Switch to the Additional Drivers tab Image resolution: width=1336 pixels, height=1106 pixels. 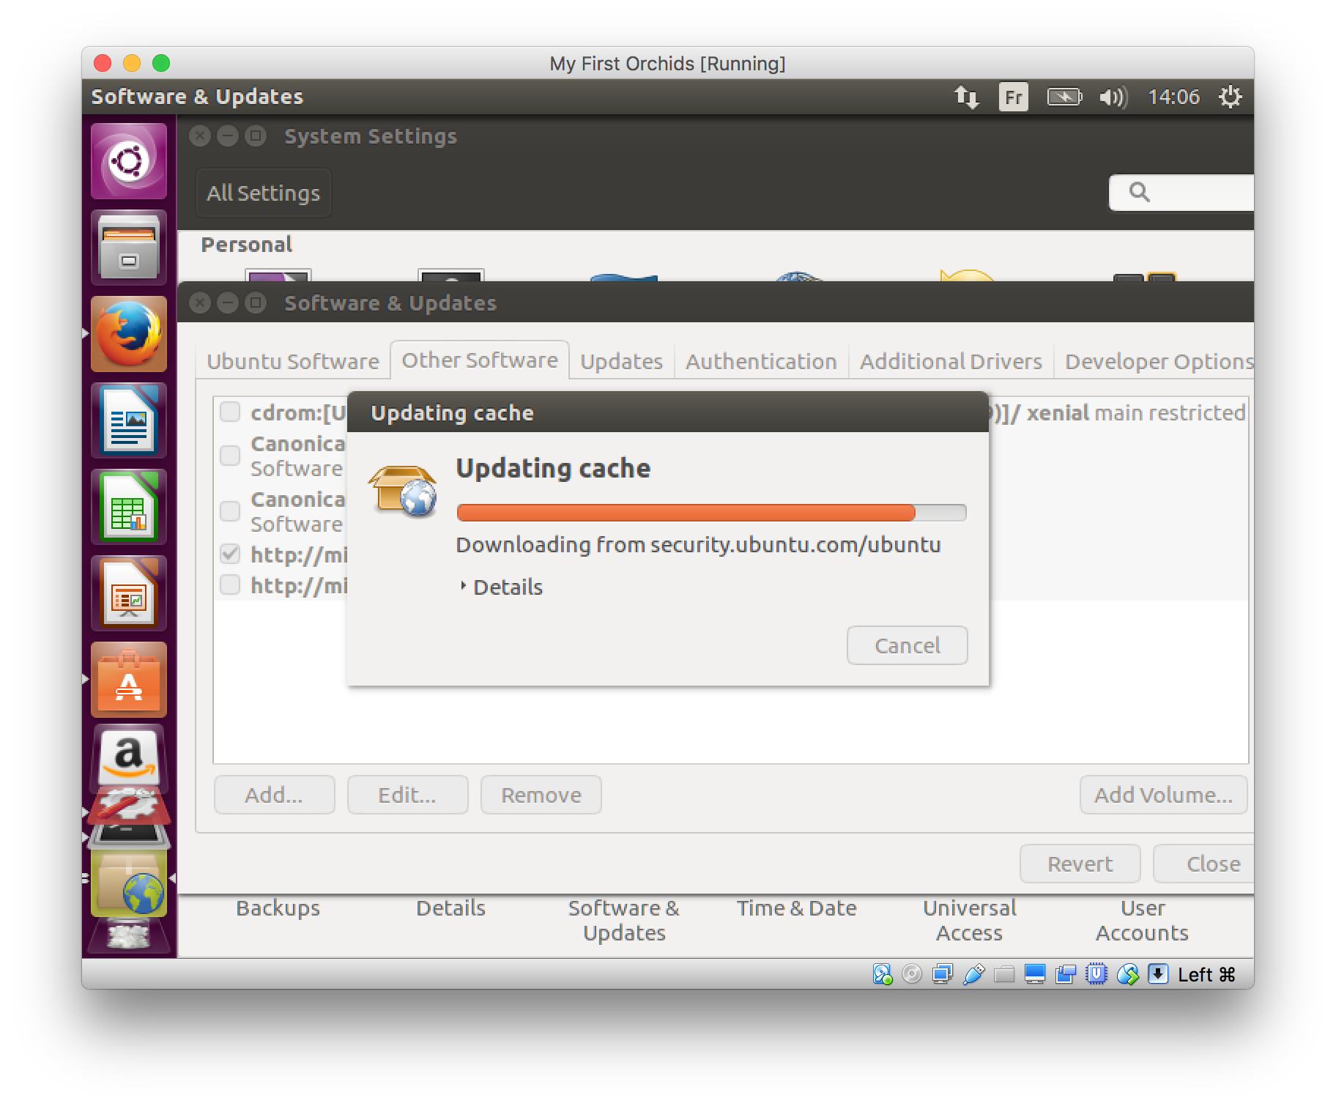[x=950, y=361]
